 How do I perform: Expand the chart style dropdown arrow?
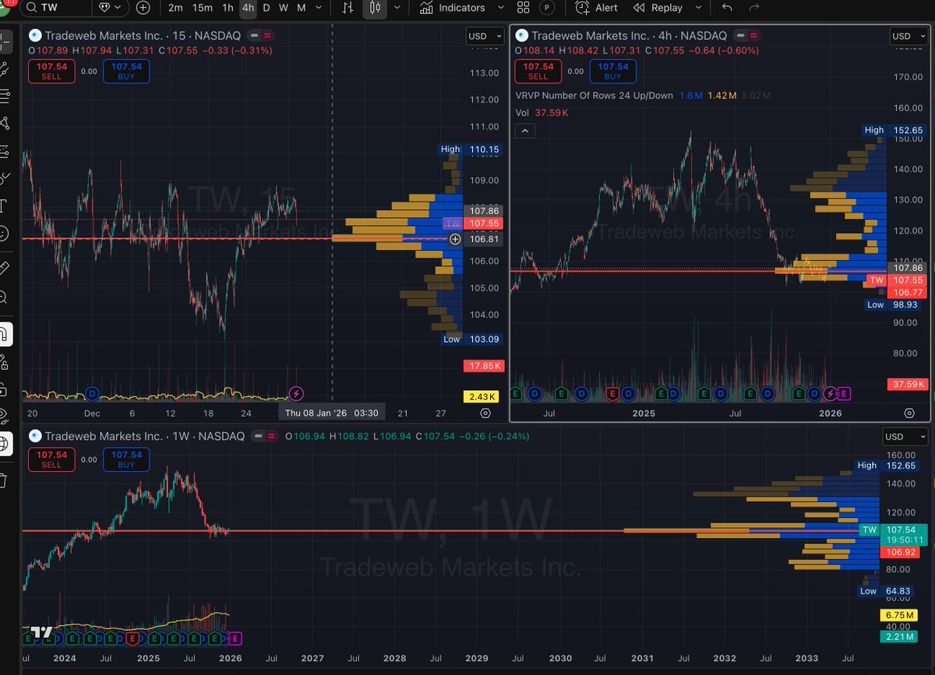397,8
